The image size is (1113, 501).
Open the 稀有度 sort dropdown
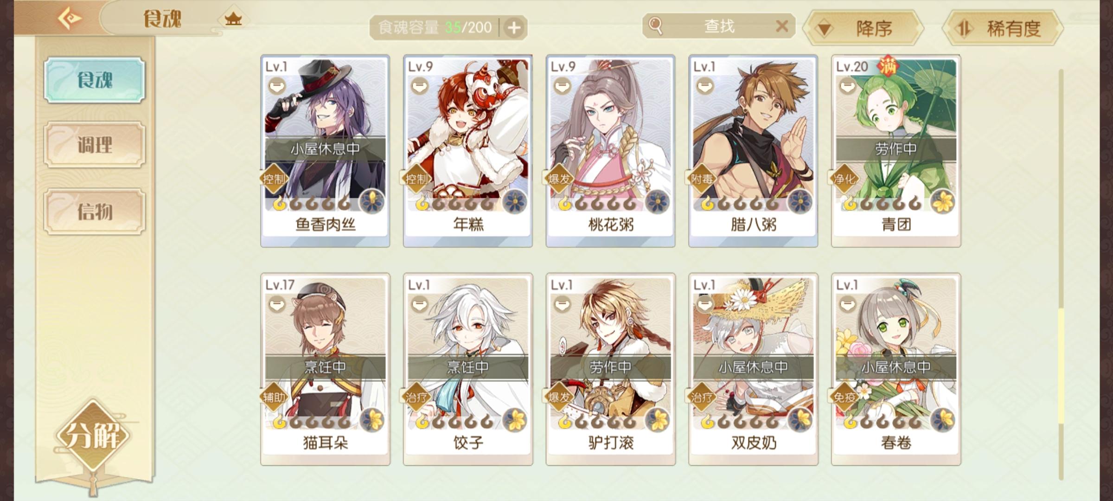pos(1003,28)
